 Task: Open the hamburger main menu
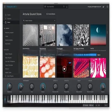5,7
